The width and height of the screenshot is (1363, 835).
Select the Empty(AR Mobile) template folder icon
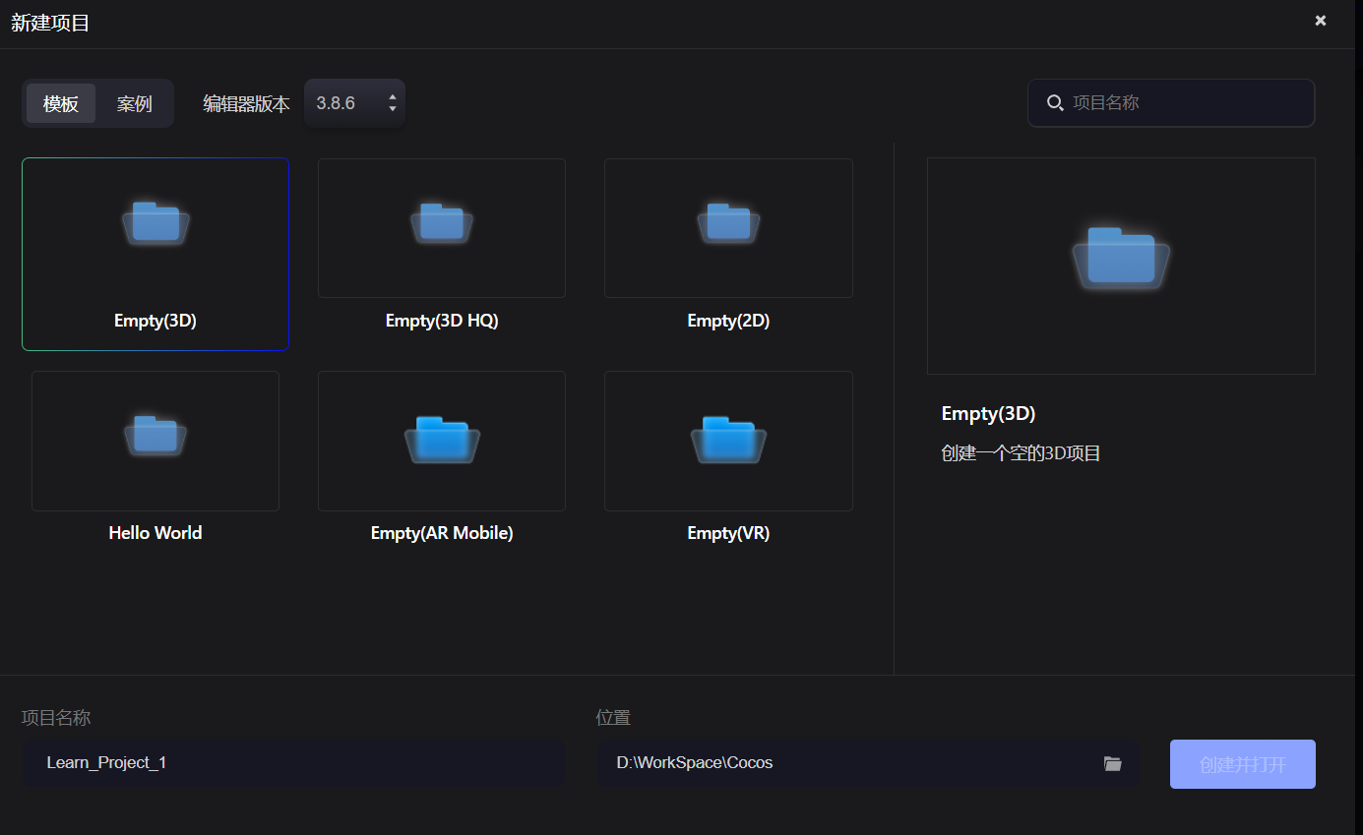click(442, 439)
